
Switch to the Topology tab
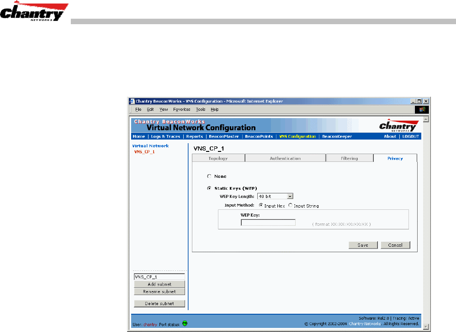tap(218, 158)
